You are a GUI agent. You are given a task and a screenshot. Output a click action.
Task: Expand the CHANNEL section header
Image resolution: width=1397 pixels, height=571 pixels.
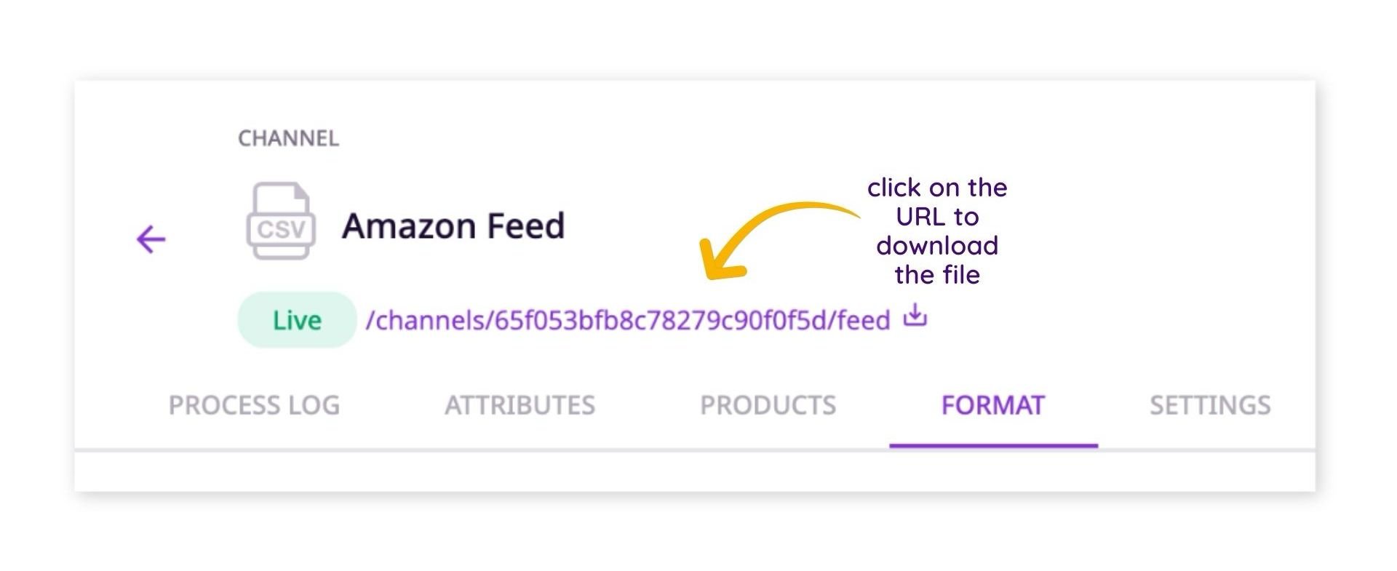point(288,138)
